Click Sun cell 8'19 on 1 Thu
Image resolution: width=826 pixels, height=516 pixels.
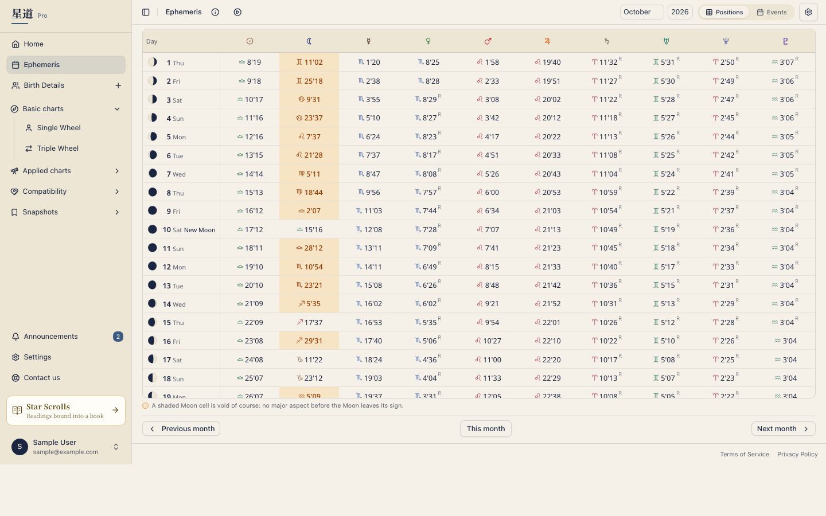pos(250,62)
